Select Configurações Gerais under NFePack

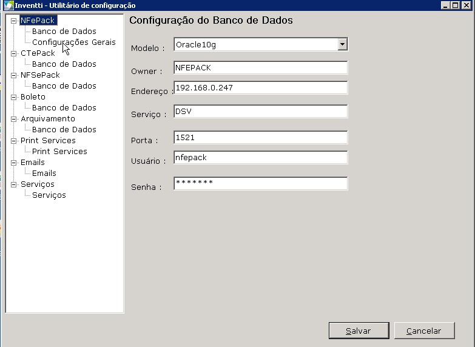[73, 42]
